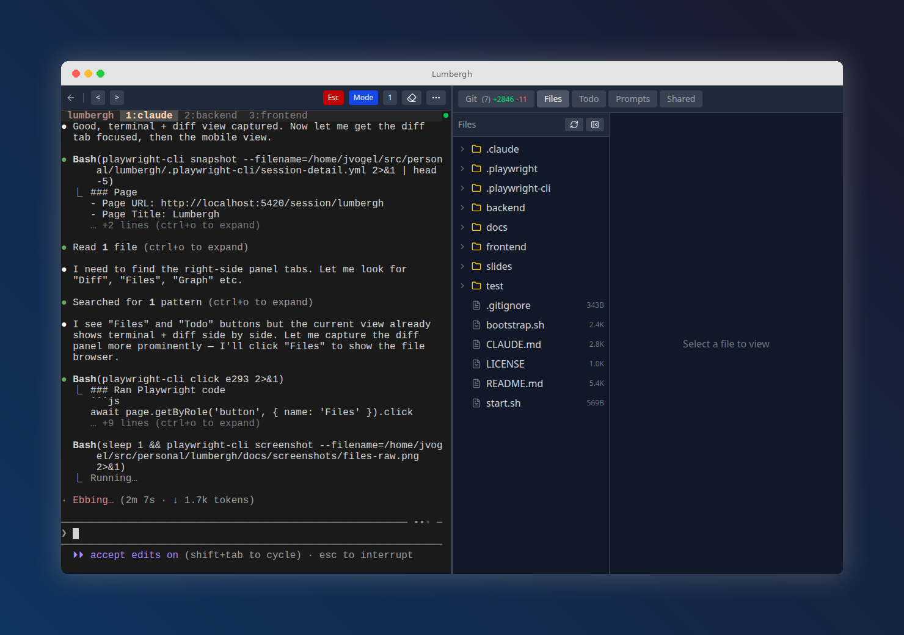Click the navigate-back arrow in the toolbar

tap(98, 97)
